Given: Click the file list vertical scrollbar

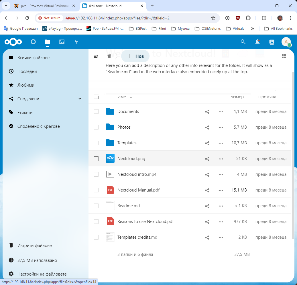Looking at the screenshot, I should [293, 155].
